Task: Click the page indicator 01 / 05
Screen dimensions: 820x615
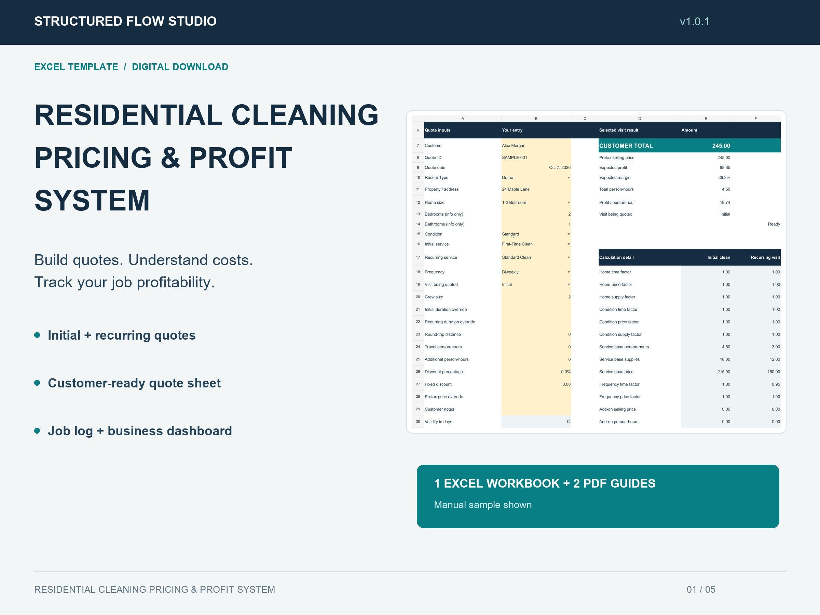Action: point(701,589)
